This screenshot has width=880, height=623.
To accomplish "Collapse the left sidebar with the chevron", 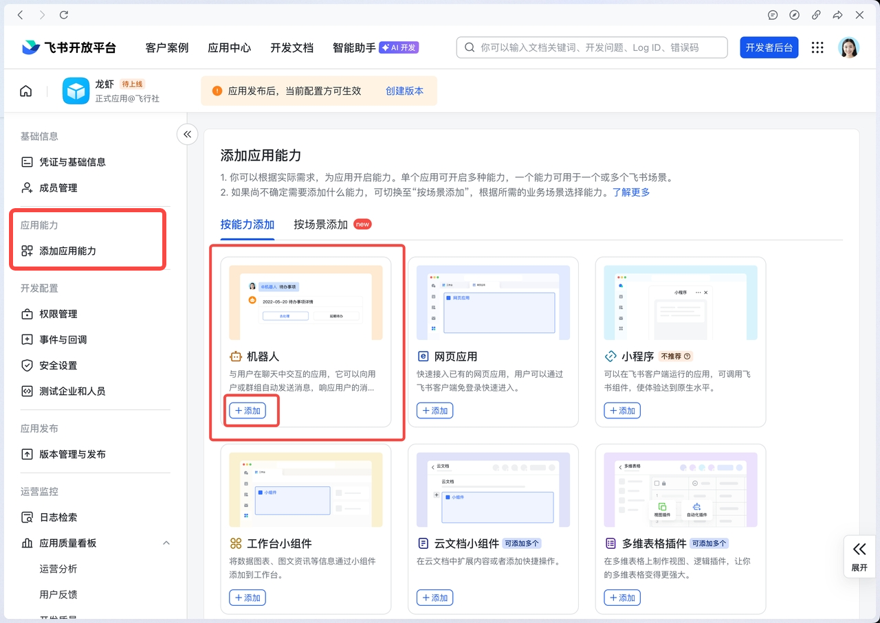I will click(x=187, y=134).
